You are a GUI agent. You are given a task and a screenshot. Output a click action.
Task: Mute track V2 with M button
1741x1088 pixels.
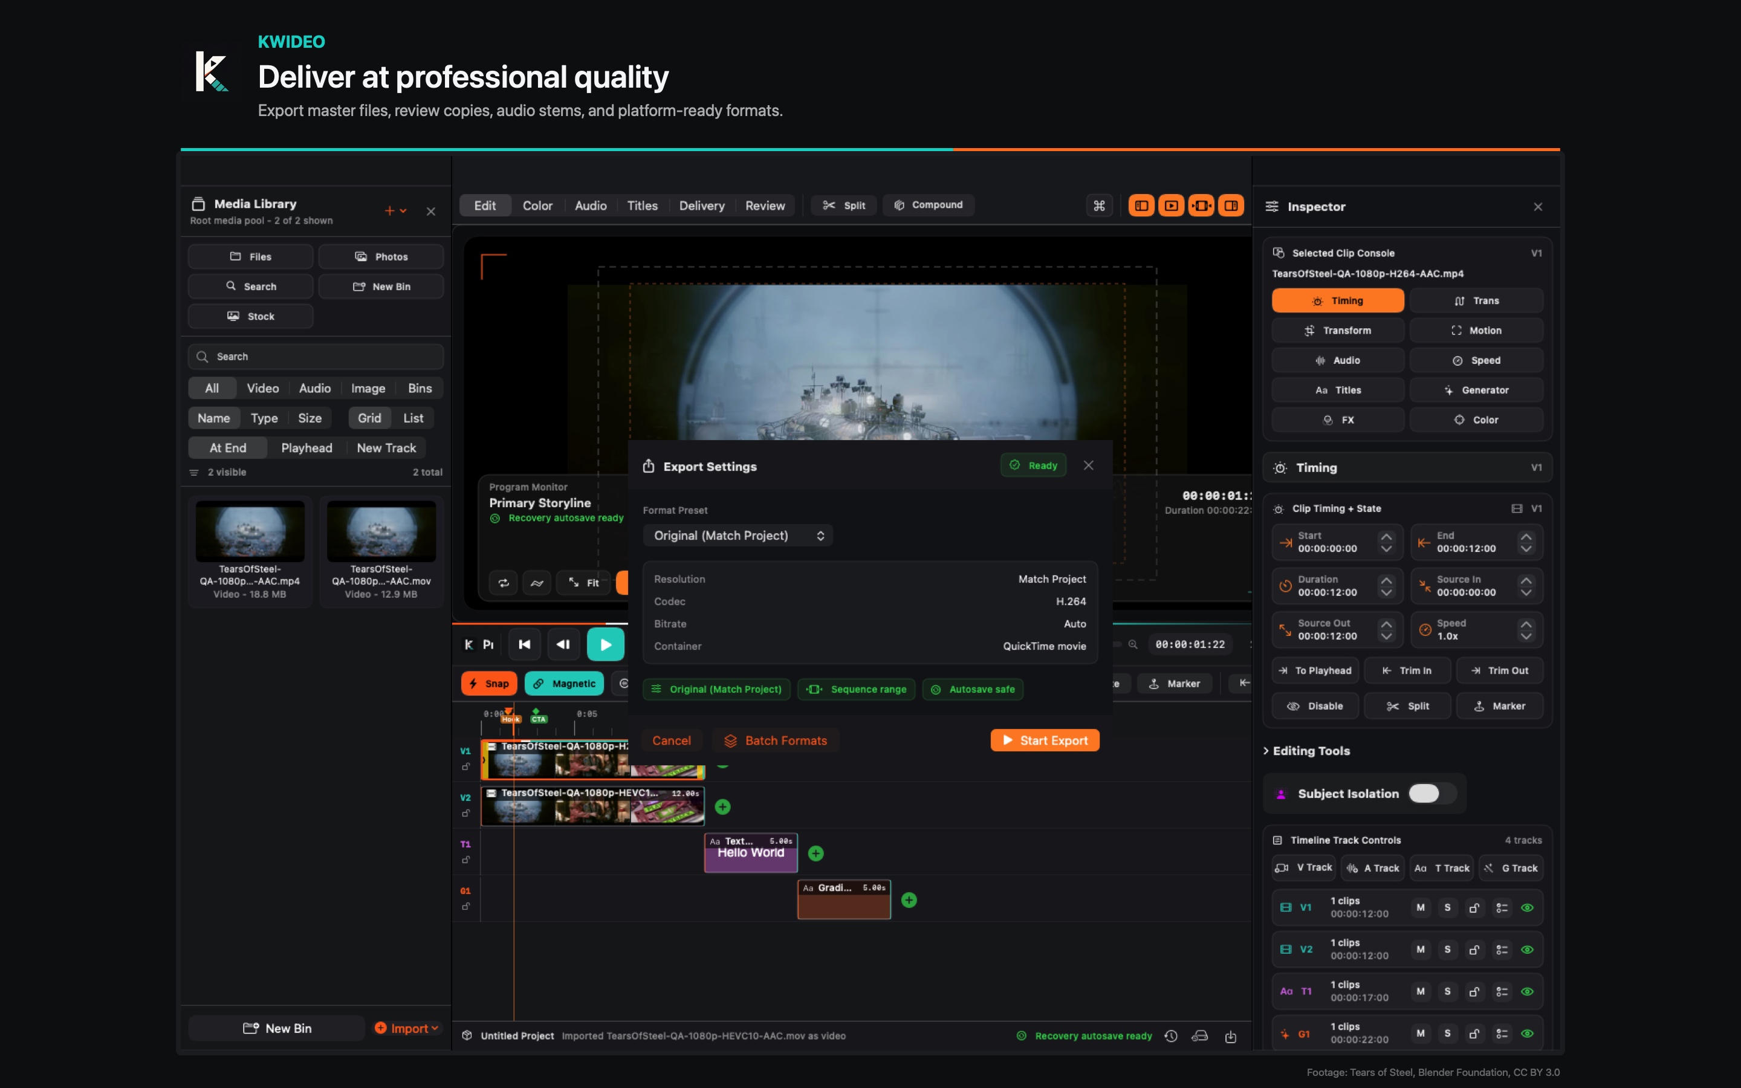[1420, 949]
